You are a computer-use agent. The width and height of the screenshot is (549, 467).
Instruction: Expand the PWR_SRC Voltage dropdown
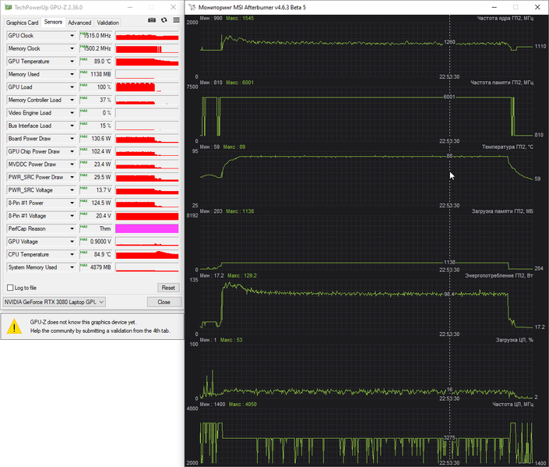coord(72,190)
